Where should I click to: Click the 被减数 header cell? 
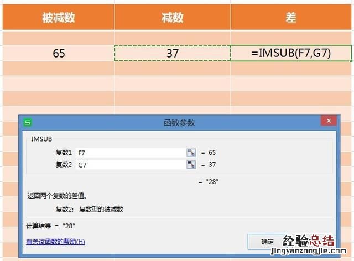(x=59, y=18)
